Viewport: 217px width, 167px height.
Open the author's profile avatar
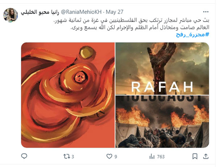(10, 15)
